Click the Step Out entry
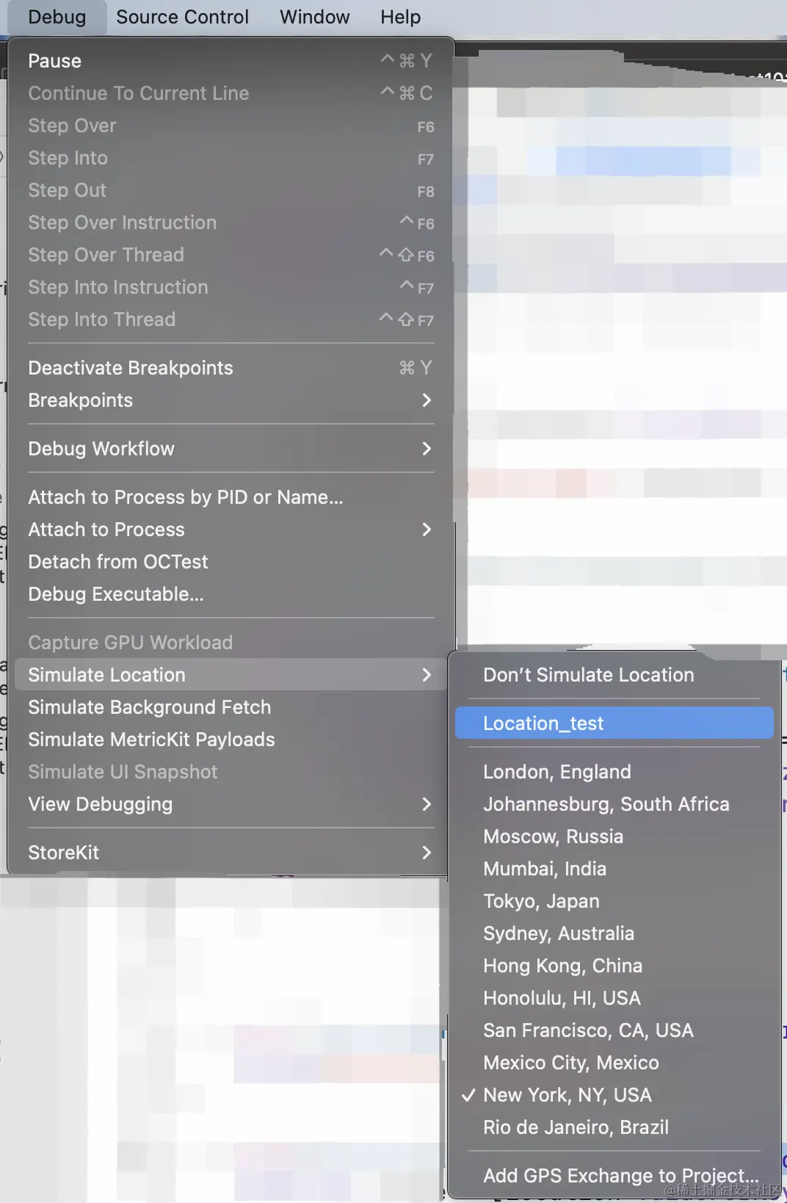 pos(231,190)
